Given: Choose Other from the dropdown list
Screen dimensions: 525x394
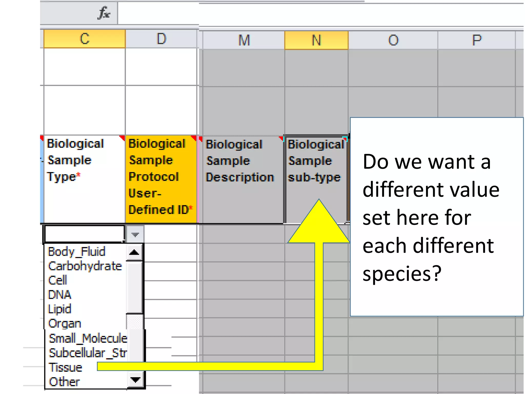Looking at the screenshot, I should click(x=87, y=382).
